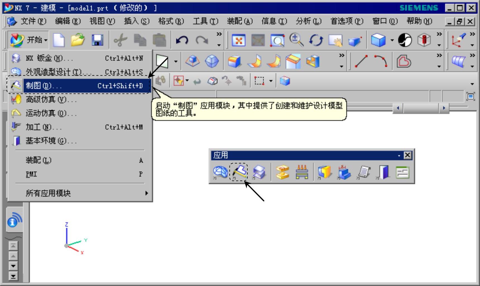The image size is (480, 286).
Task: Click the Redo arrow icon
Action: pyautogui.click(x=202, y=40)
